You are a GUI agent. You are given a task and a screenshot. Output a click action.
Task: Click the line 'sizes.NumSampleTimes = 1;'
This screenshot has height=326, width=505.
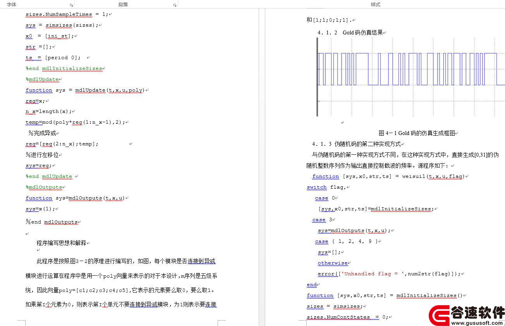pyautogui.click(x=67, y=14)
